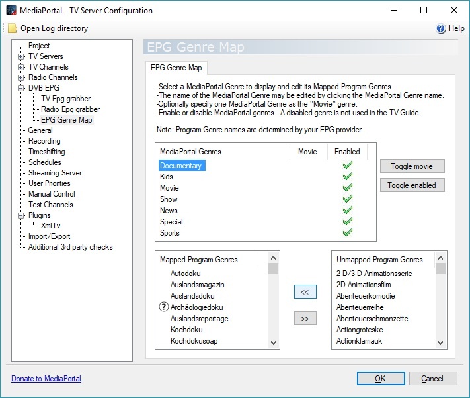Viewport: 470px width, 398px height.
Task: Click the enabled checkmark for Kids
Action: point(348,176)
